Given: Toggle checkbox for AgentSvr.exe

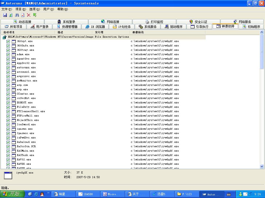Looking at the screenshot, I should click(8, 59).
